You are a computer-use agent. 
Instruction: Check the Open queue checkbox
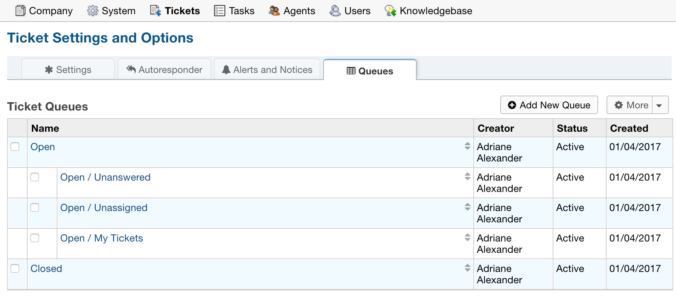[15, 147]
